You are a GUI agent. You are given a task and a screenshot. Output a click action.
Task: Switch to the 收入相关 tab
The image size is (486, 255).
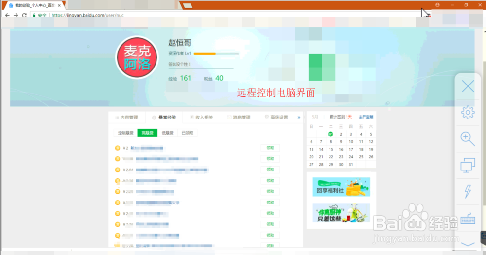tap(202, 117)
